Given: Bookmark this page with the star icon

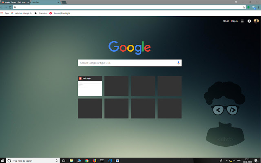Looking at the screenshot, I should [244, 7].
